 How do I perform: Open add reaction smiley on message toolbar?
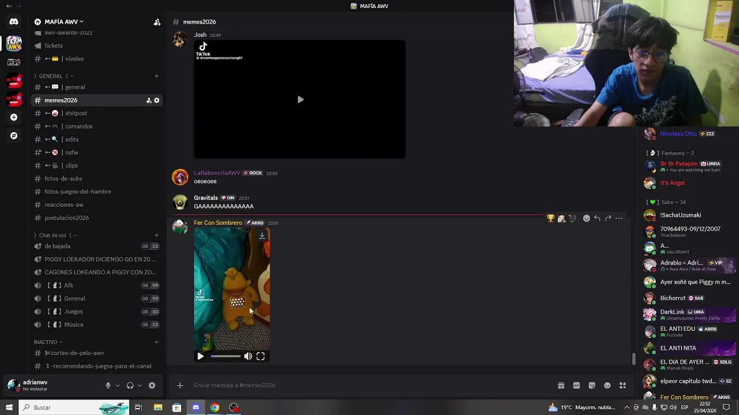(587, 218)
